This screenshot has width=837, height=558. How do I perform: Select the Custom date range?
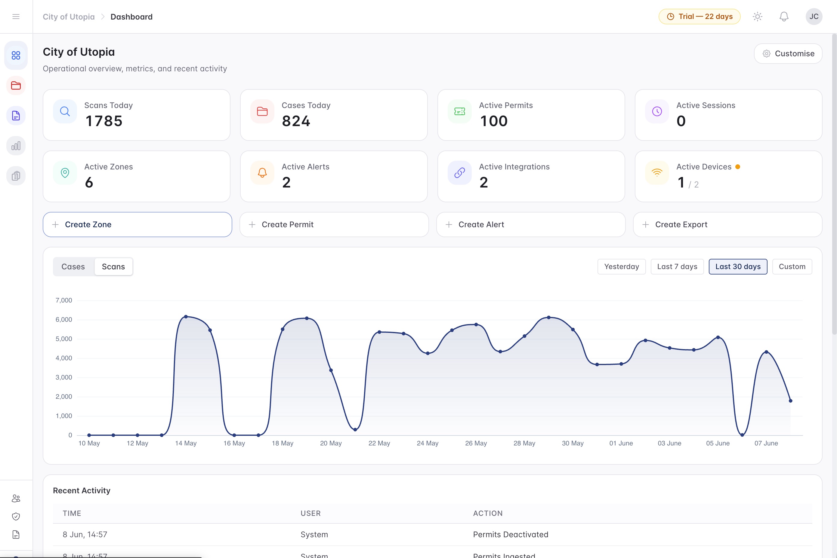pyautogui.click(x=792, y=267)
